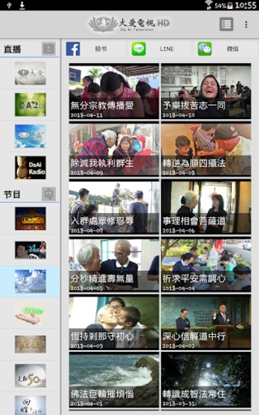Tap the download notification in status bar
The image size is (259, 415).
(x=22, y=5)
